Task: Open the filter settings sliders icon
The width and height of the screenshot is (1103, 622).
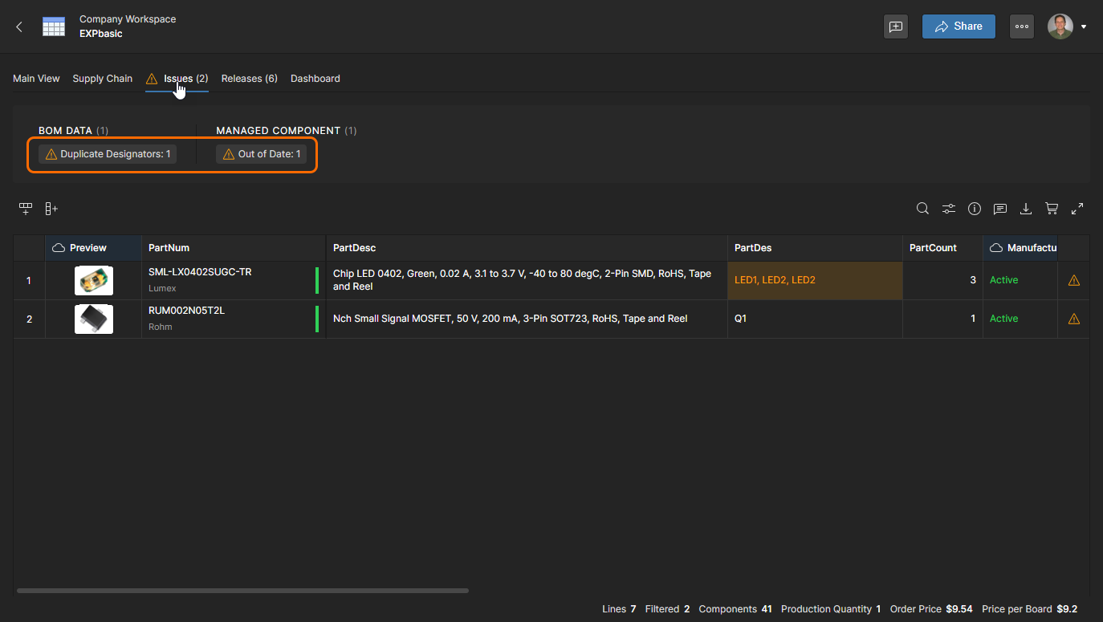Action: pos(949,209)
